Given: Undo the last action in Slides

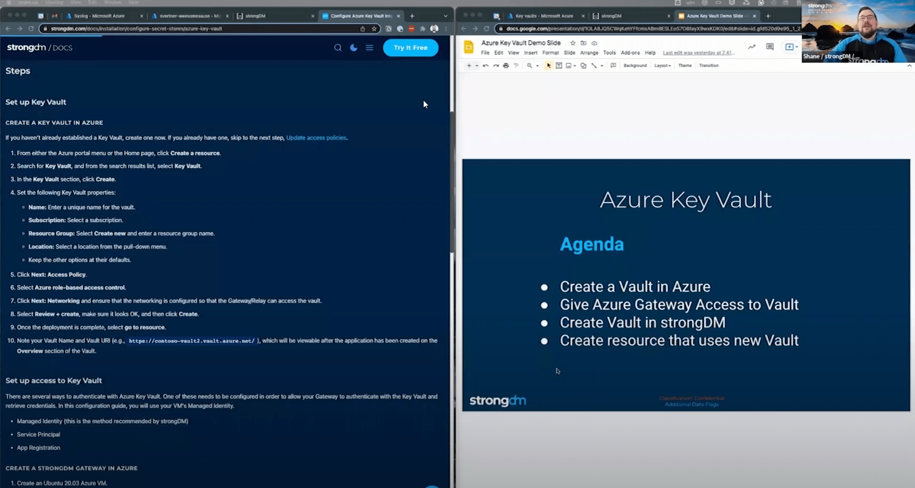Looking at the screenshot, I should pos(485,65).
